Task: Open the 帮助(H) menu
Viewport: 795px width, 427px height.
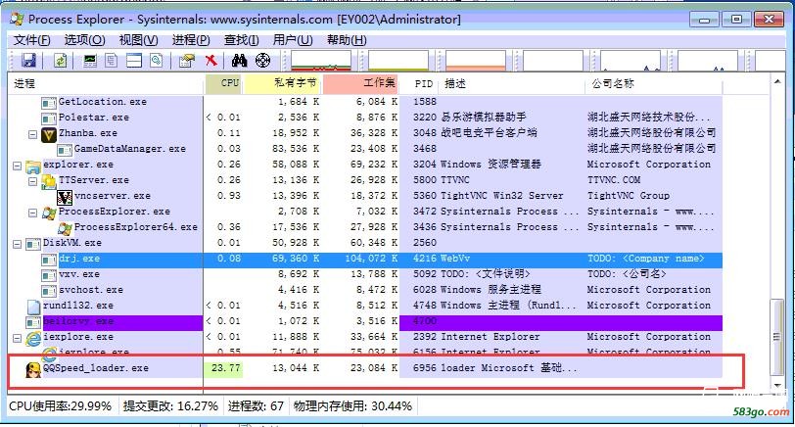Action: point(347,40)
